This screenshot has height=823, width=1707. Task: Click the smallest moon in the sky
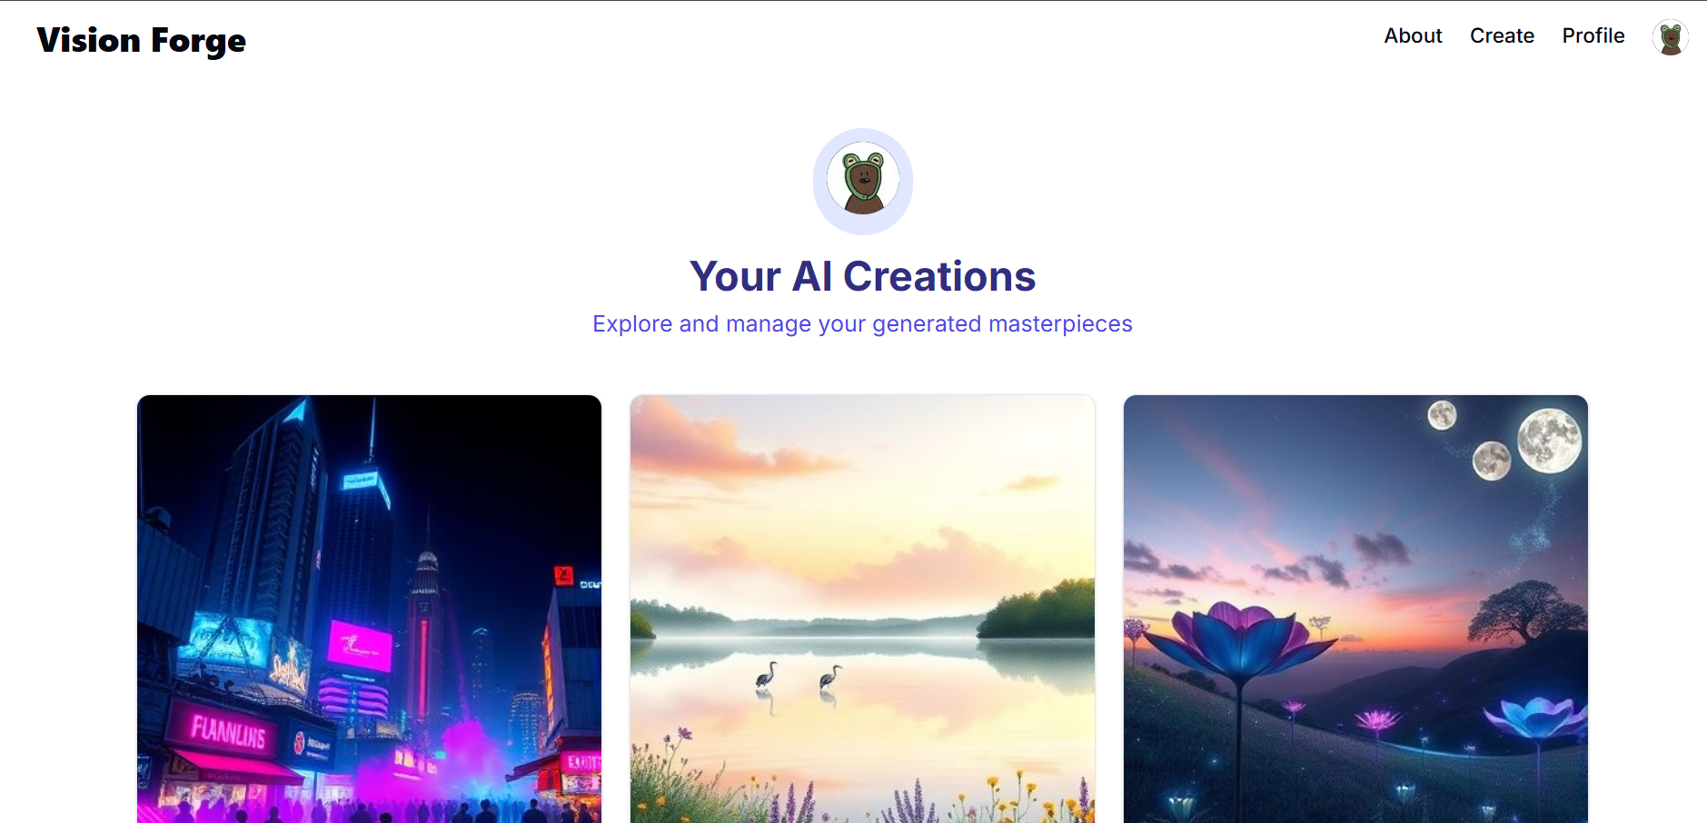tap(1442, 415)
